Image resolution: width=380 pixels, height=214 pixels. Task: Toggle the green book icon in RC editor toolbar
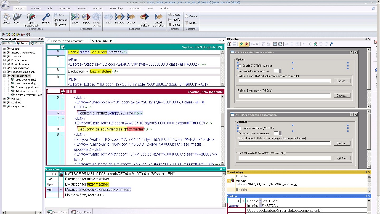tap(241, 44)
